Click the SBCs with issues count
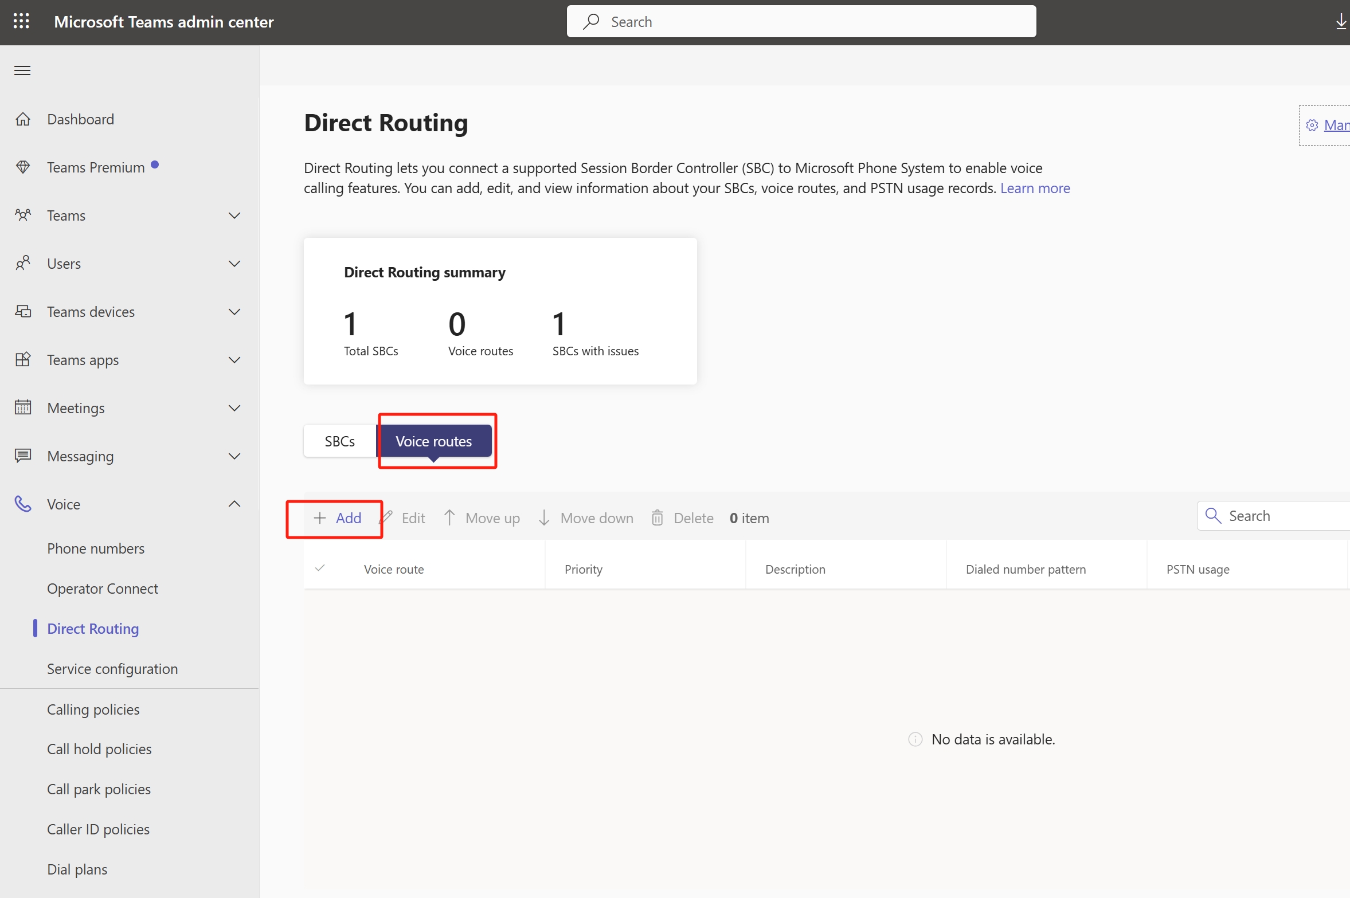This screenshot has width=1350, height=898. pyautogui.click(x=559, y=324)
